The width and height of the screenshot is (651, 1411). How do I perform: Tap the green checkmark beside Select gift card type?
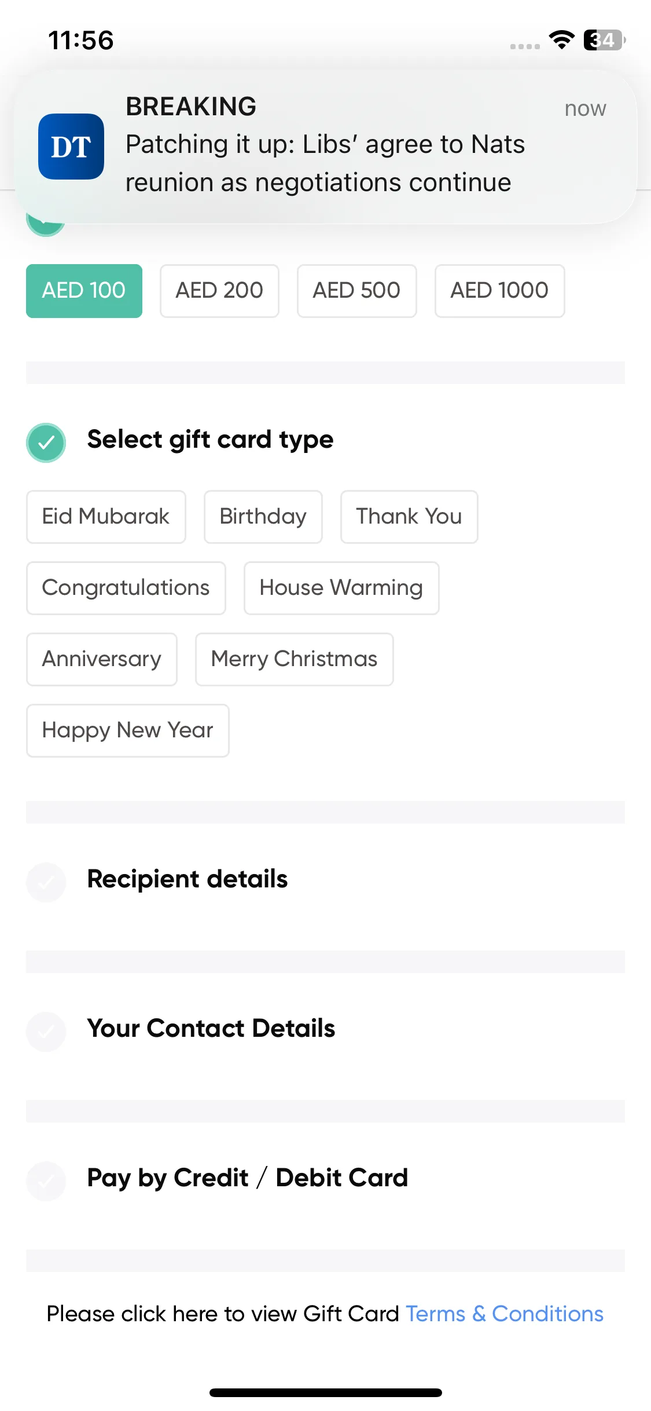coord(46,443)
